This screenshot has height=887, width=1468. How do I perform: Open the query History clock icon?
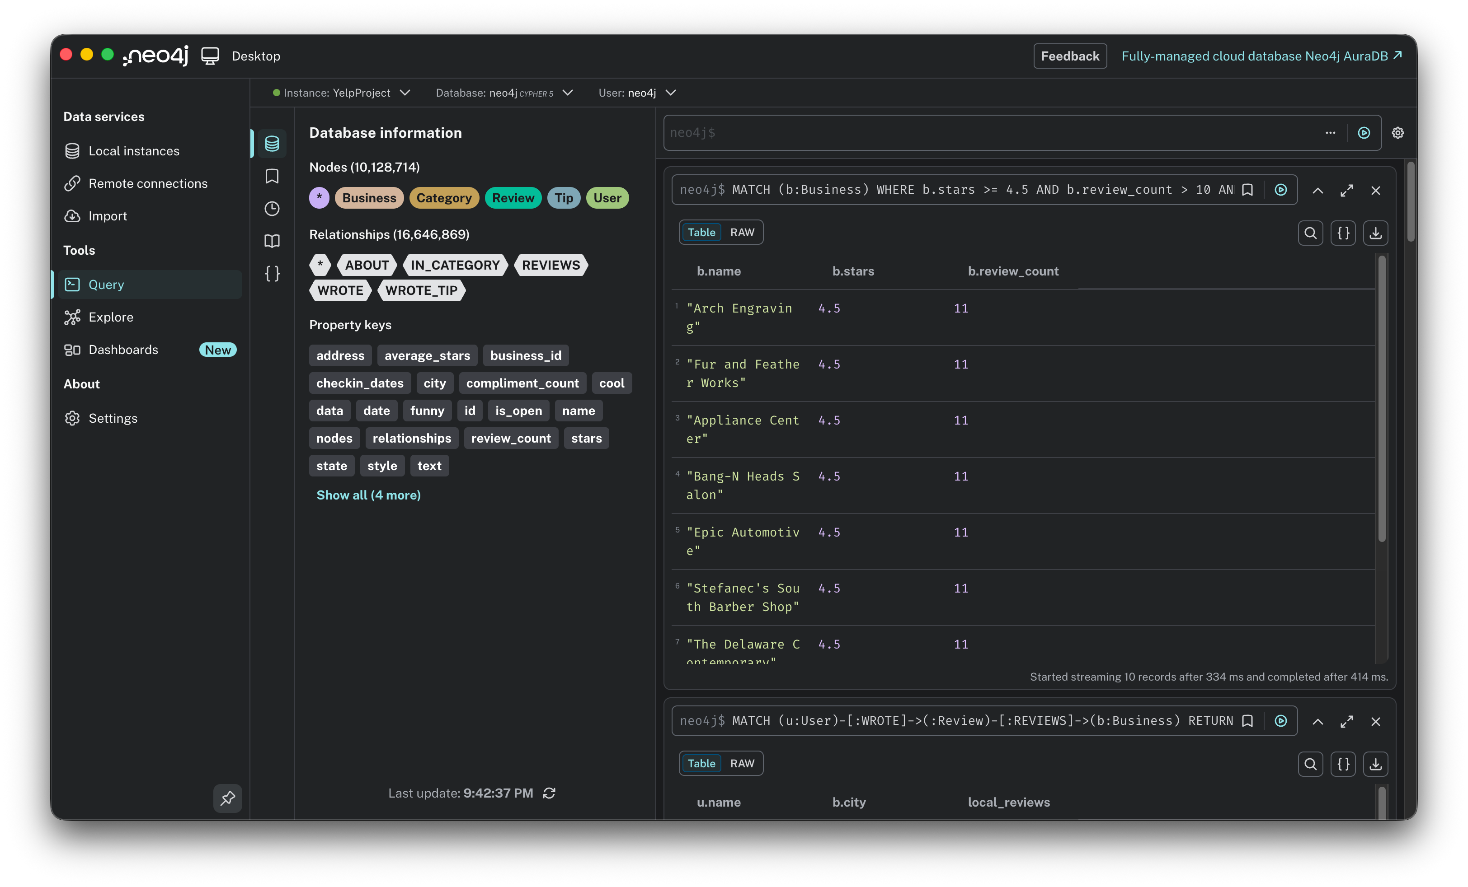coord(272,208)
